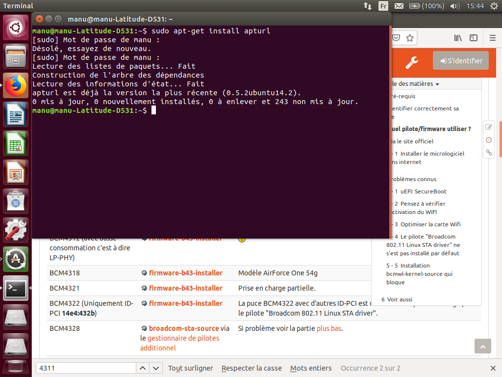Screen dimensions: 502x377
Task: Open LibreOffice Impress launcher icon
Action: [x=16, y=172]
